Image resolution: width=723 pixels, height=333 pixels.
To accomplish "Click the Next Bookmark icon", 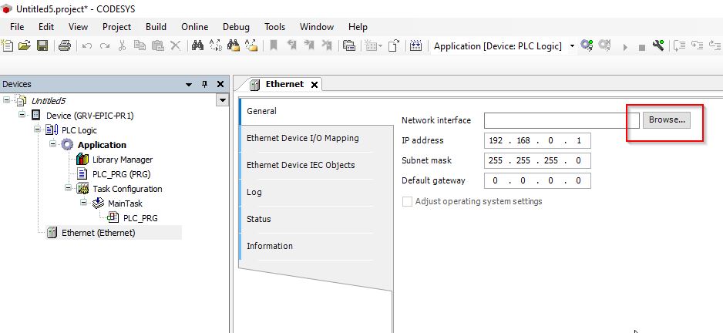I will coord(308,45).
